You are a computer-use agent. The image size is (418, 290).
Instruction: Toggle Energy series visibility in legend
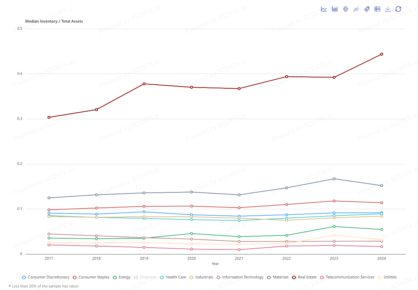point(121,277)
